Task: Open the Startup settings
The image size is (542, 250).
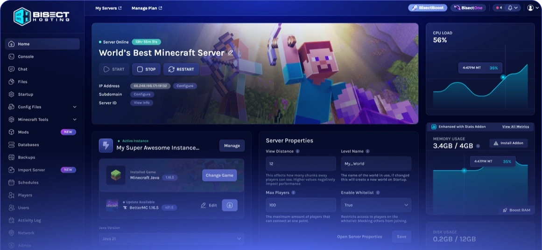Action: pos(42,94)
